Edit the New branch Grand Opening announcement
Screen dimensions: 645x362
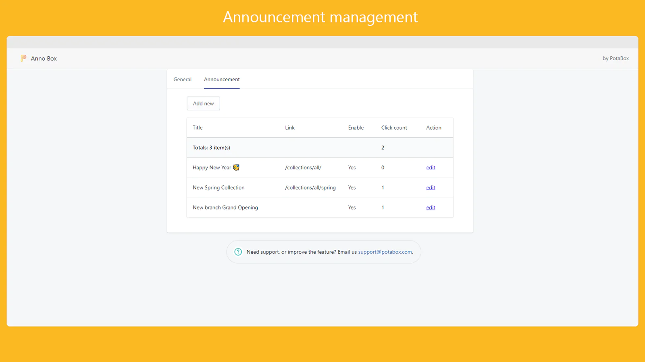pyautogui.click(x=431, y=208)
